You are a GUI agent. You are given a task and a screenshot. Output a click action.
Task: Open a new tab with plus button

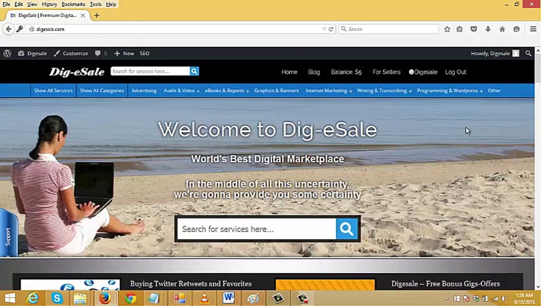[x=97, y=15]
